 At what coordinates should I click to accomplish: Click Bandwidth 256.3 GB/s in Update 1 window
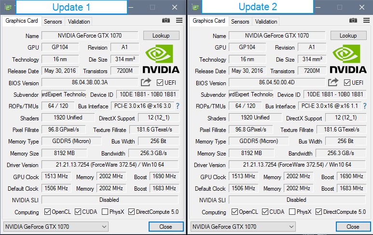153,153
